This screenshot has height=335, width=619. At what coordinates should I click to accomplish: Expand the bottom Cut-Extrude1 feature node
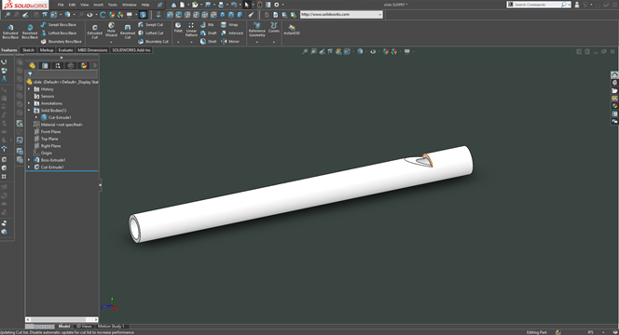29,167
